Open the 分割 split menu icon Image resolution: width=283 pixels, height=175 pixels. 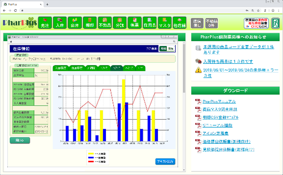coord(120,23)
